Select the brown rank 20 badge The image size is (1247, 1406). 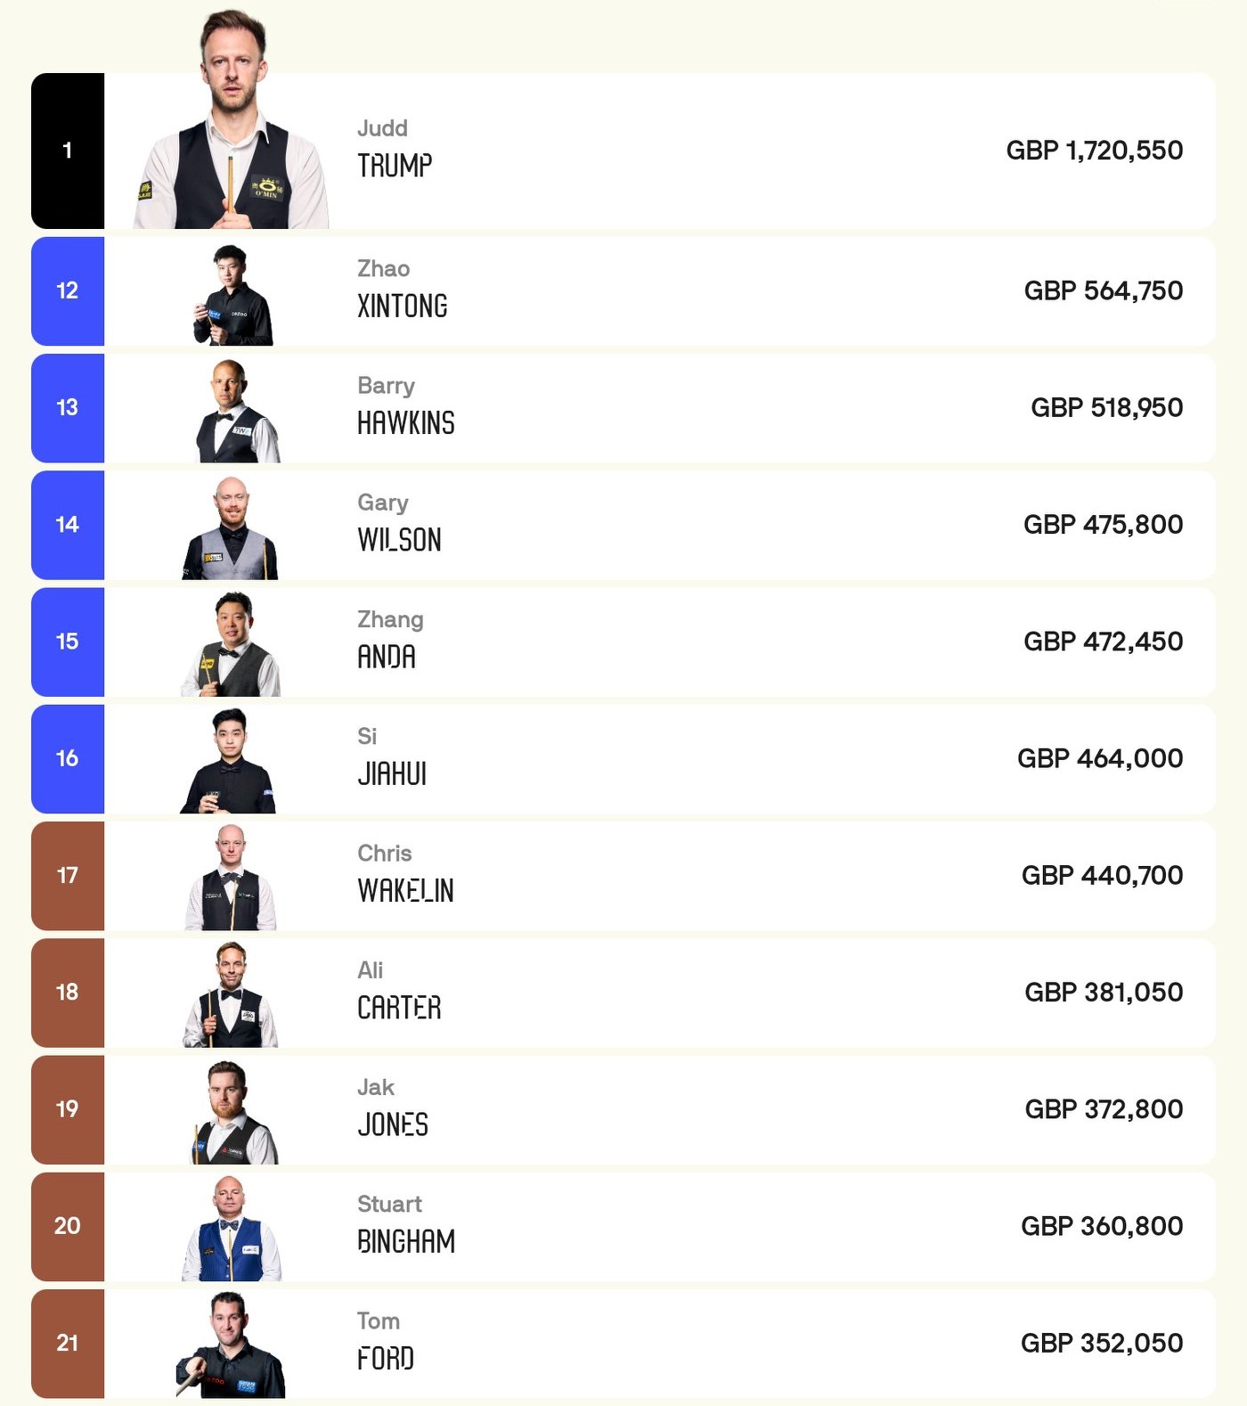click(x=68, y=1226)
